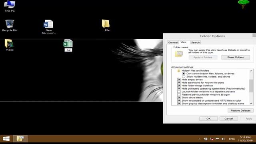Switch to the View tab

[184, 42]
